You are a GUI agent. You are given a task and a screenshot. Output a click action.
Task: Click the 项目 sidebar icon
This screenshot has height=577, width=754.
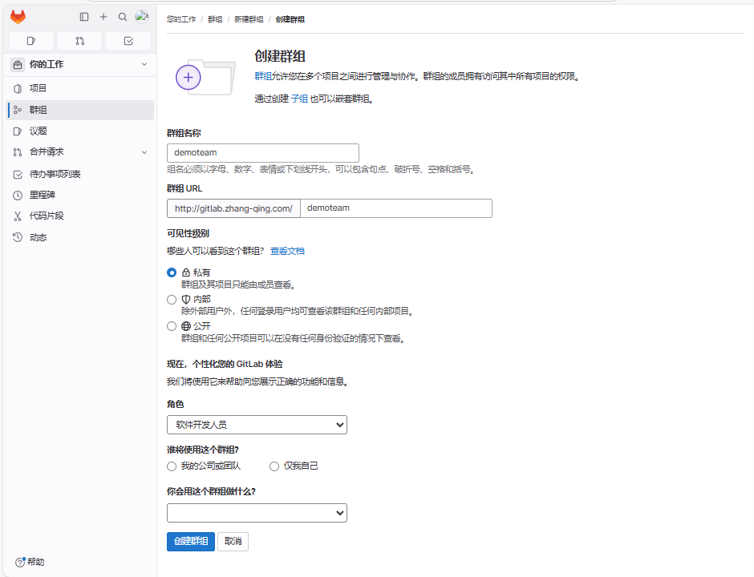[x=18, y=88]
